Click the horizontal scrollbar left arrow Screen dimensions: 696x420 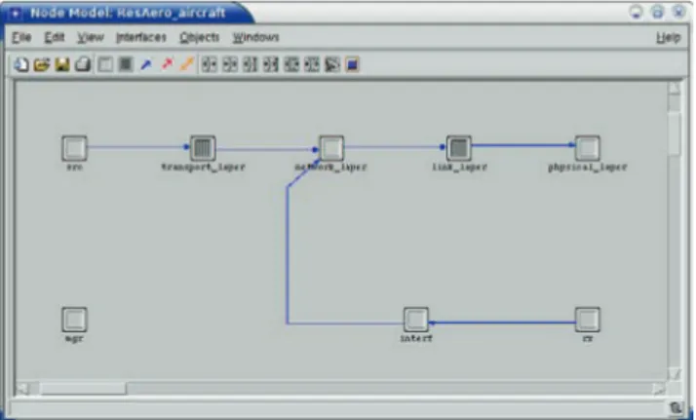point(23,389)
